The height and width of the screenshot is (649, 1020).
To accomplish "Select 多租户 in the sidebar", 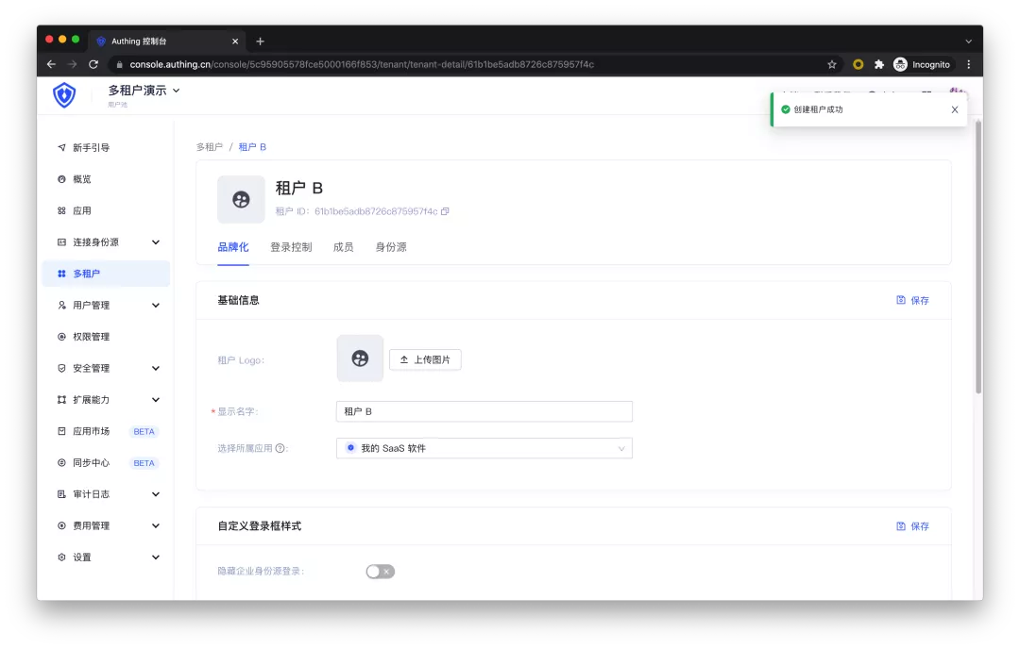I will pos(106,274).
